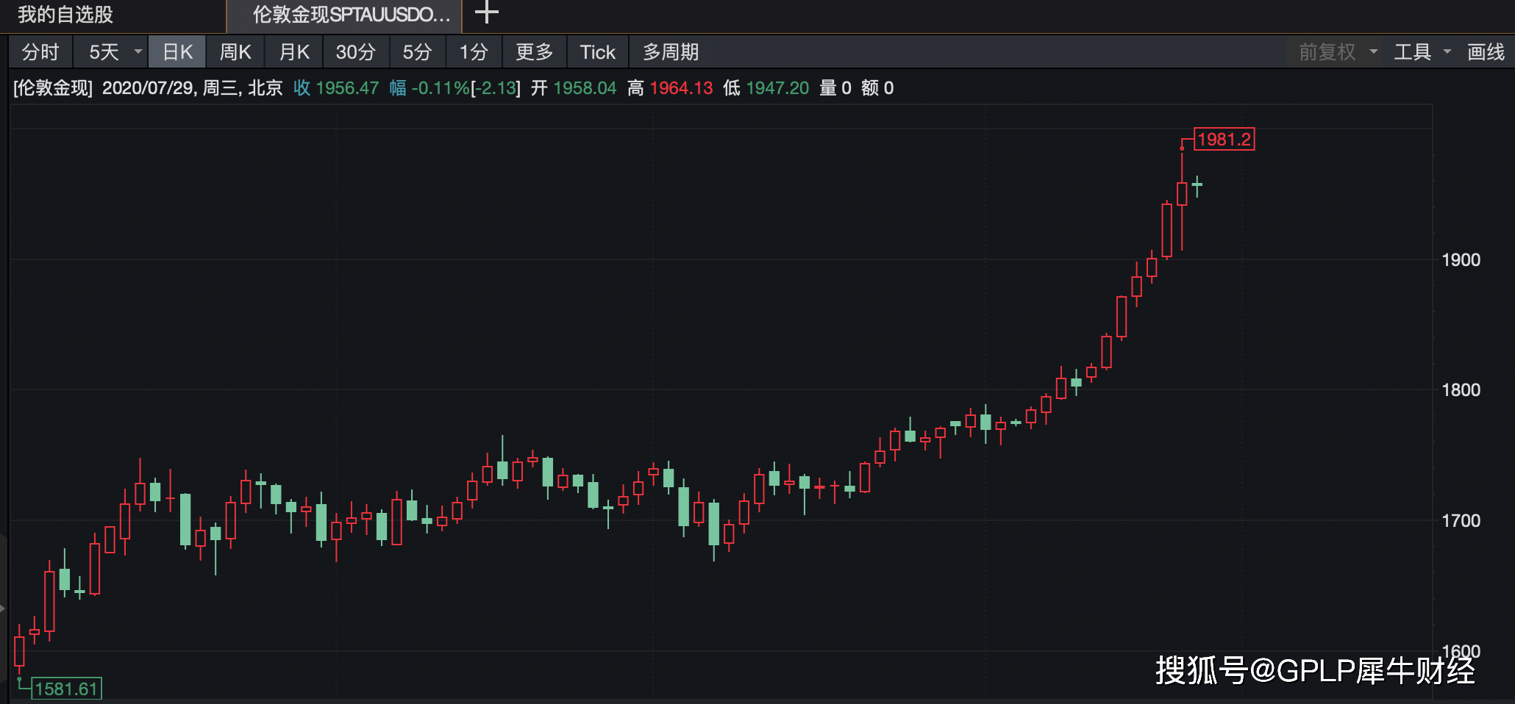Activate the 画线 drawing tool
This screenshot has width=1515, height=704.
1486,52
